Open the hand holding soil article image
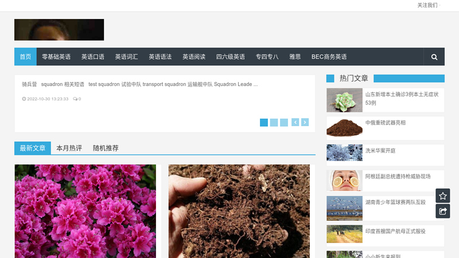 coord(239,211)
